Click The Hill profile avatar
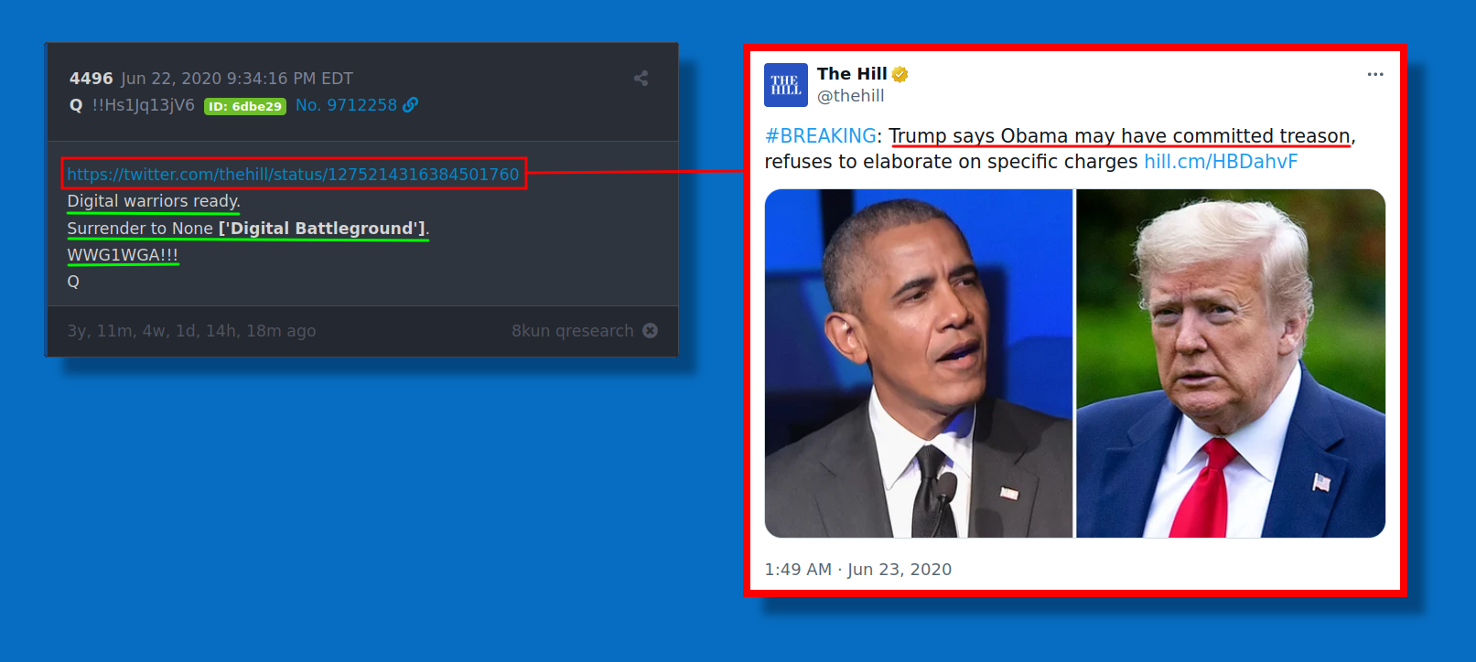The height and width of the screenshot is (662, 1476). pyautogui.click(x=786, y=85)
